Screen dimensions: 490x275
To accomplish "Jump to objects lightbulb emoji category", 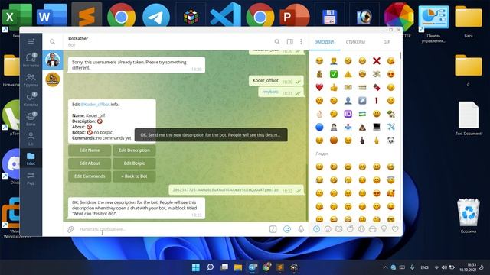I will (384, 229).
